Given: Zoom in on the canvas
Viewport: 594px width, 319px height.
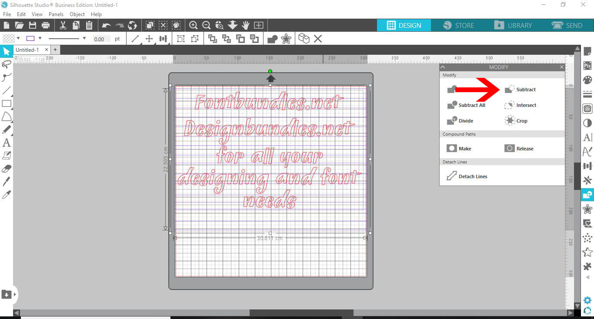Looking at the screenshot, I should click(194, 25).
